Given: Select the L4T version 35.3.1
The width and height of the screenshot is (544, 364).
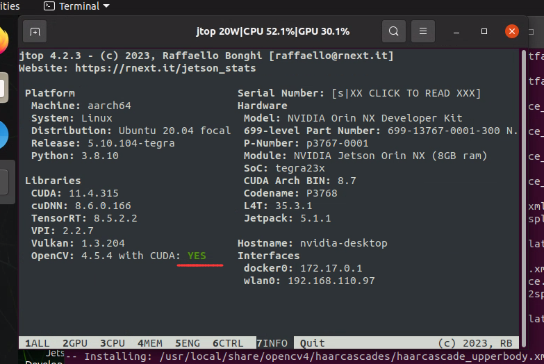Looking at the screenshot, I should click(294, 206).
